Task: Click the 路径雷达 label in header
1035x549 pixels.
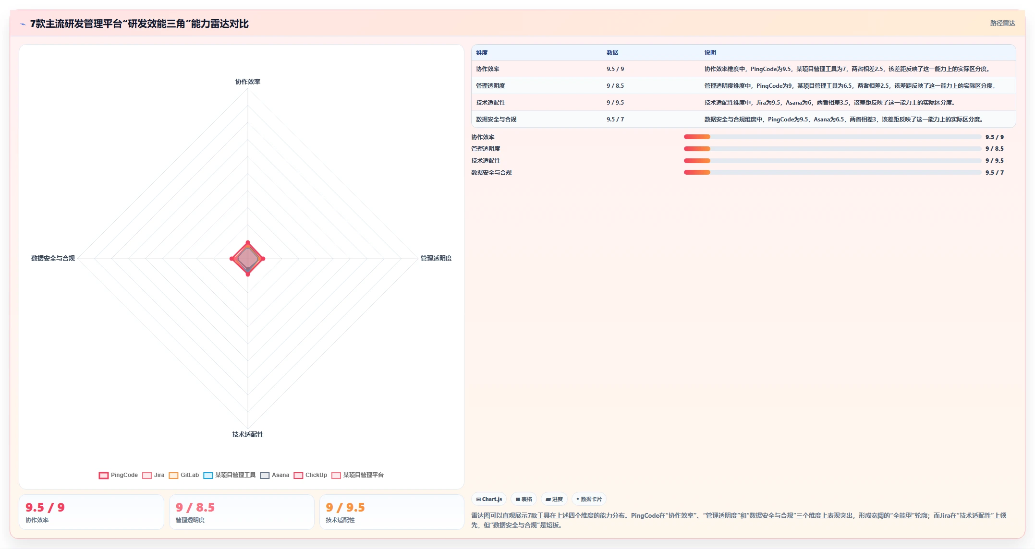Action: [x=1002, y=23]
